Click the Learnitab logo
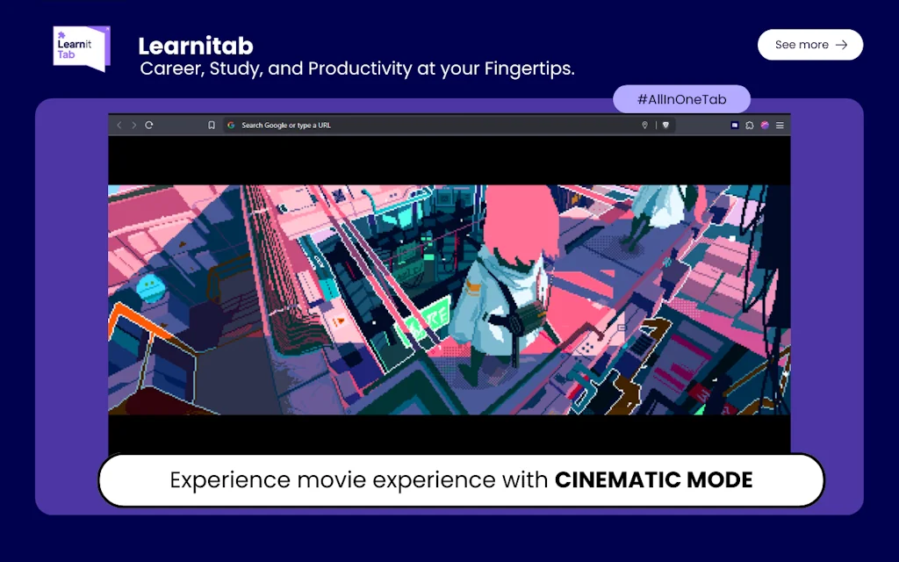The width and height of the screenshot is (899, 562). [79, 47]
